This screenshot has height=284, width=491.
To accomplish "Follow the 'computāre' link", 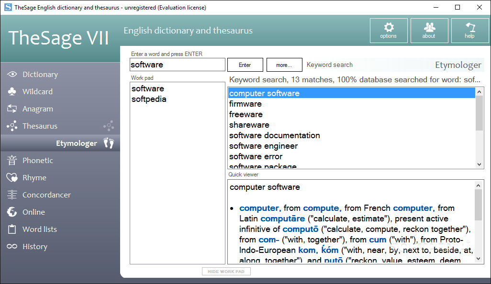I will click(283, 218).
